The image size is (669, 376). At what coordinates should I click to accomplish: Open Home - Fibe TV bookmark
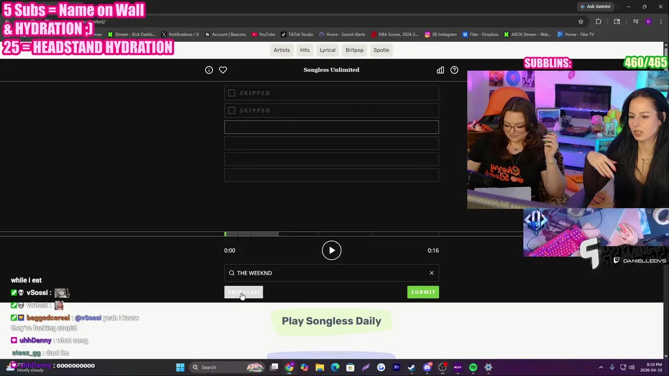tap(575, 34)
